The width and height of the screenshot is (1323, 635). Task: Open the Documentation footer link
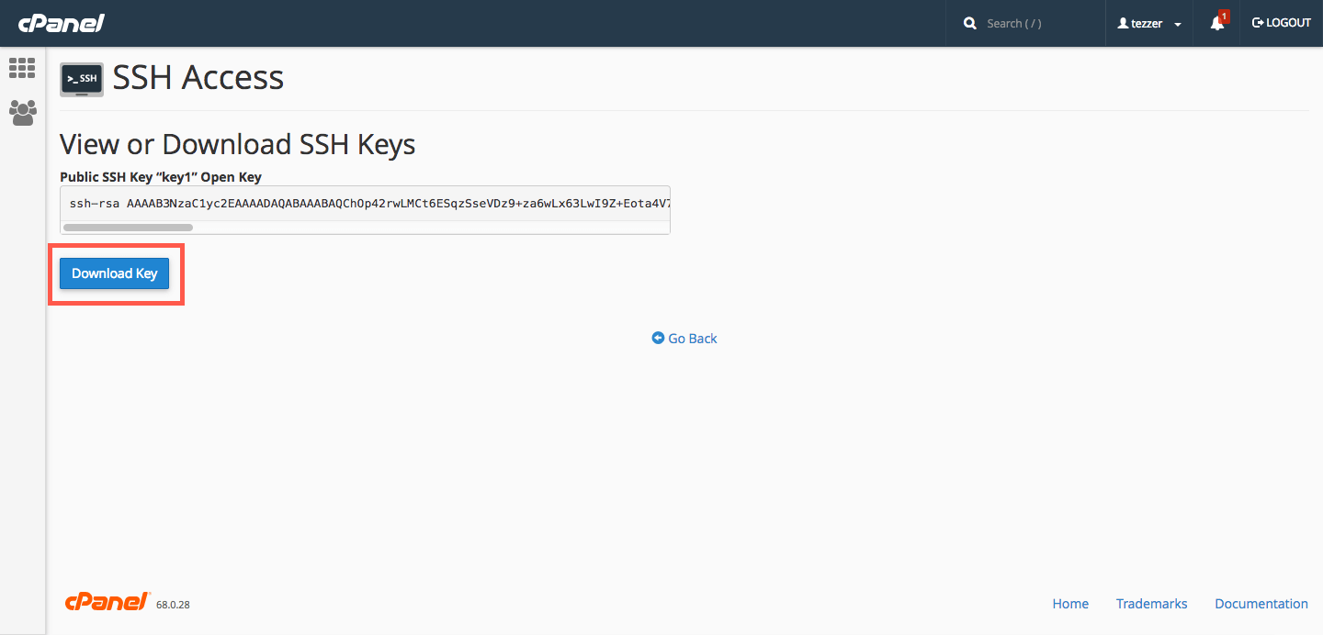pyautogui.click(x=1261, y=604)
